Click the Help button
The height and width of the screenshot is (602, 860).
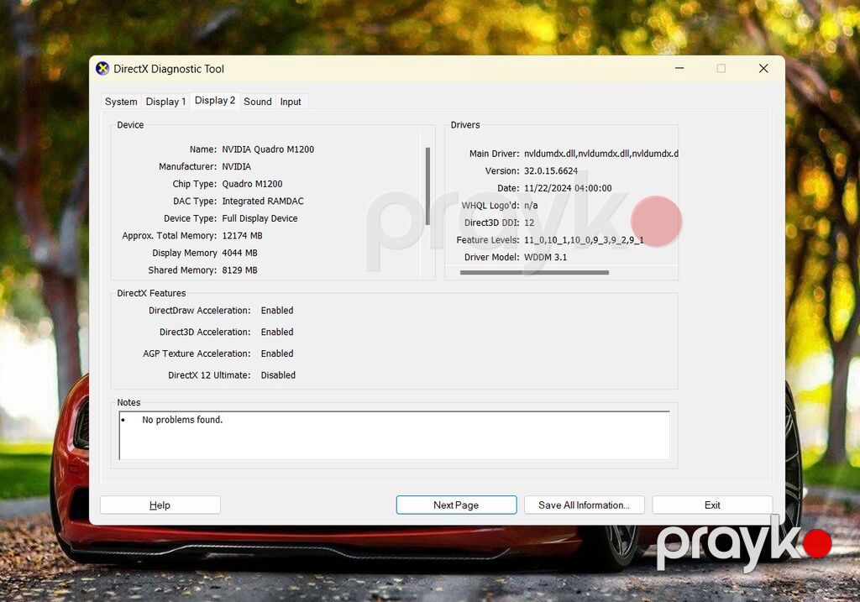point(160,505)
